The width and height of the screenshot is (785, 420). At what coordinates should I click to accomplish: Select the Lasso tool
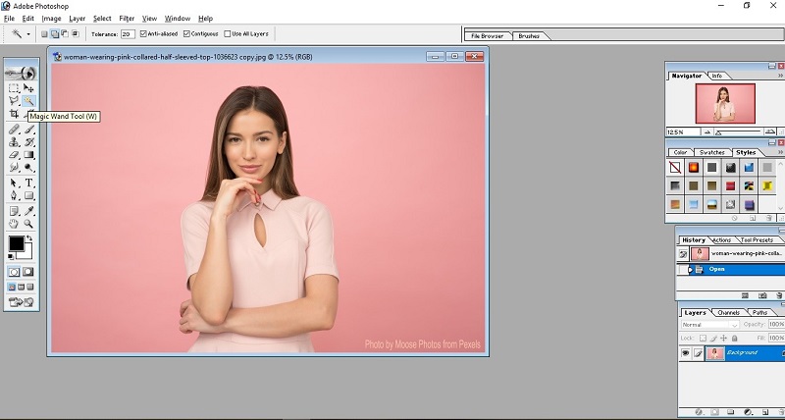pos(15,101)
